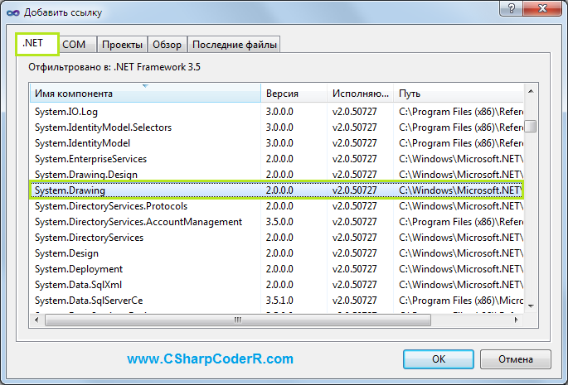
Task: Select System.EnterpriseServices in the list
Action: click(x=277, y=159)
